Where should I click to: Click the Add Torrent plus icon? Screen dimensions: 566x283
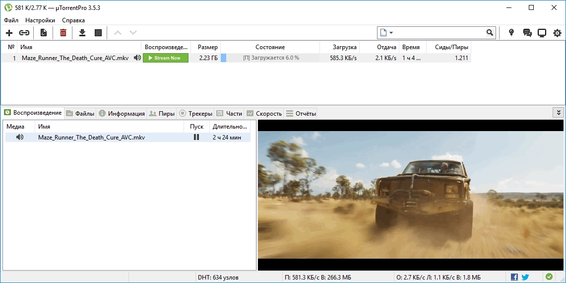9,33
